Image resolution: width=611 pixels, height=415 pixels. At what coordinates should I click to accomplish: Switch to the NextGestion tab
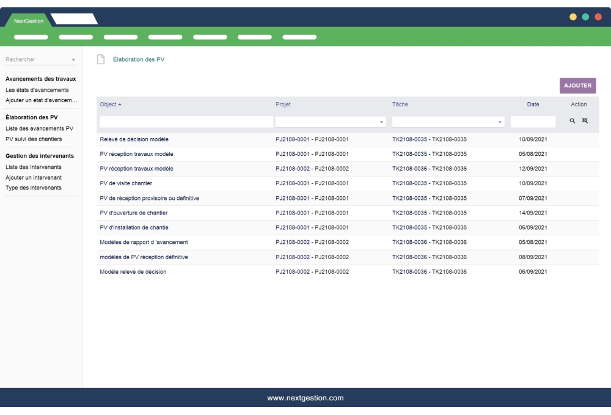click(x=29, y=21)
